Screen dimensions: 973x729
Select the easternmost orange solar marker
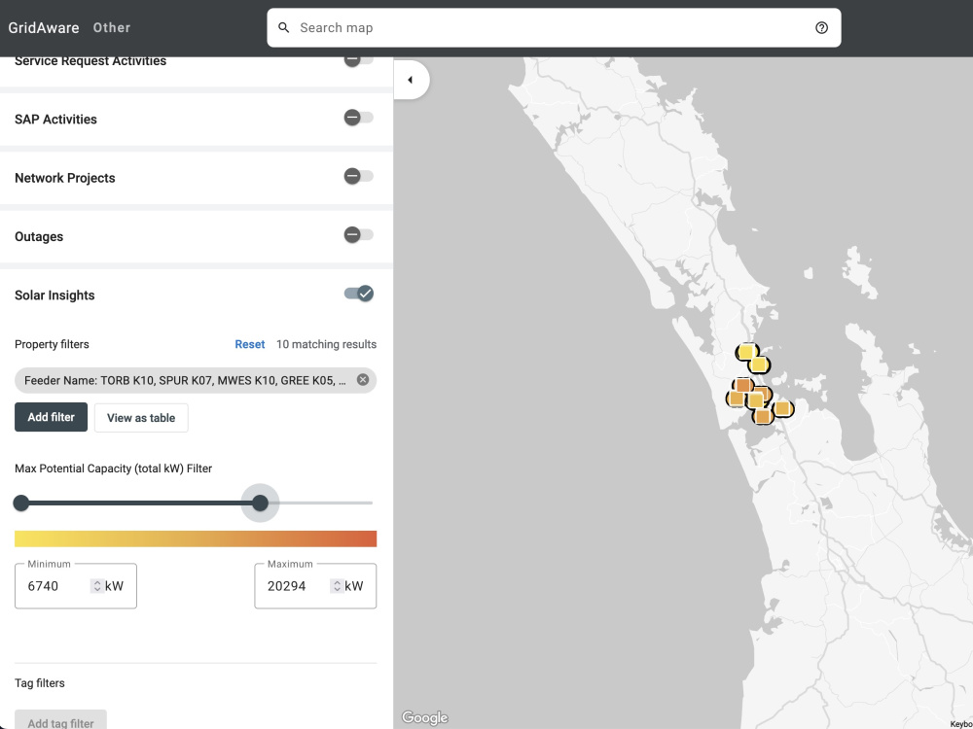[782, 408]
